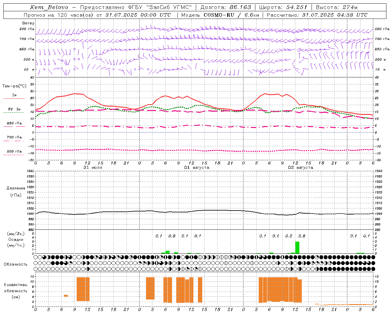Click the precipitation value 0.8

click(x=172, y=236)
